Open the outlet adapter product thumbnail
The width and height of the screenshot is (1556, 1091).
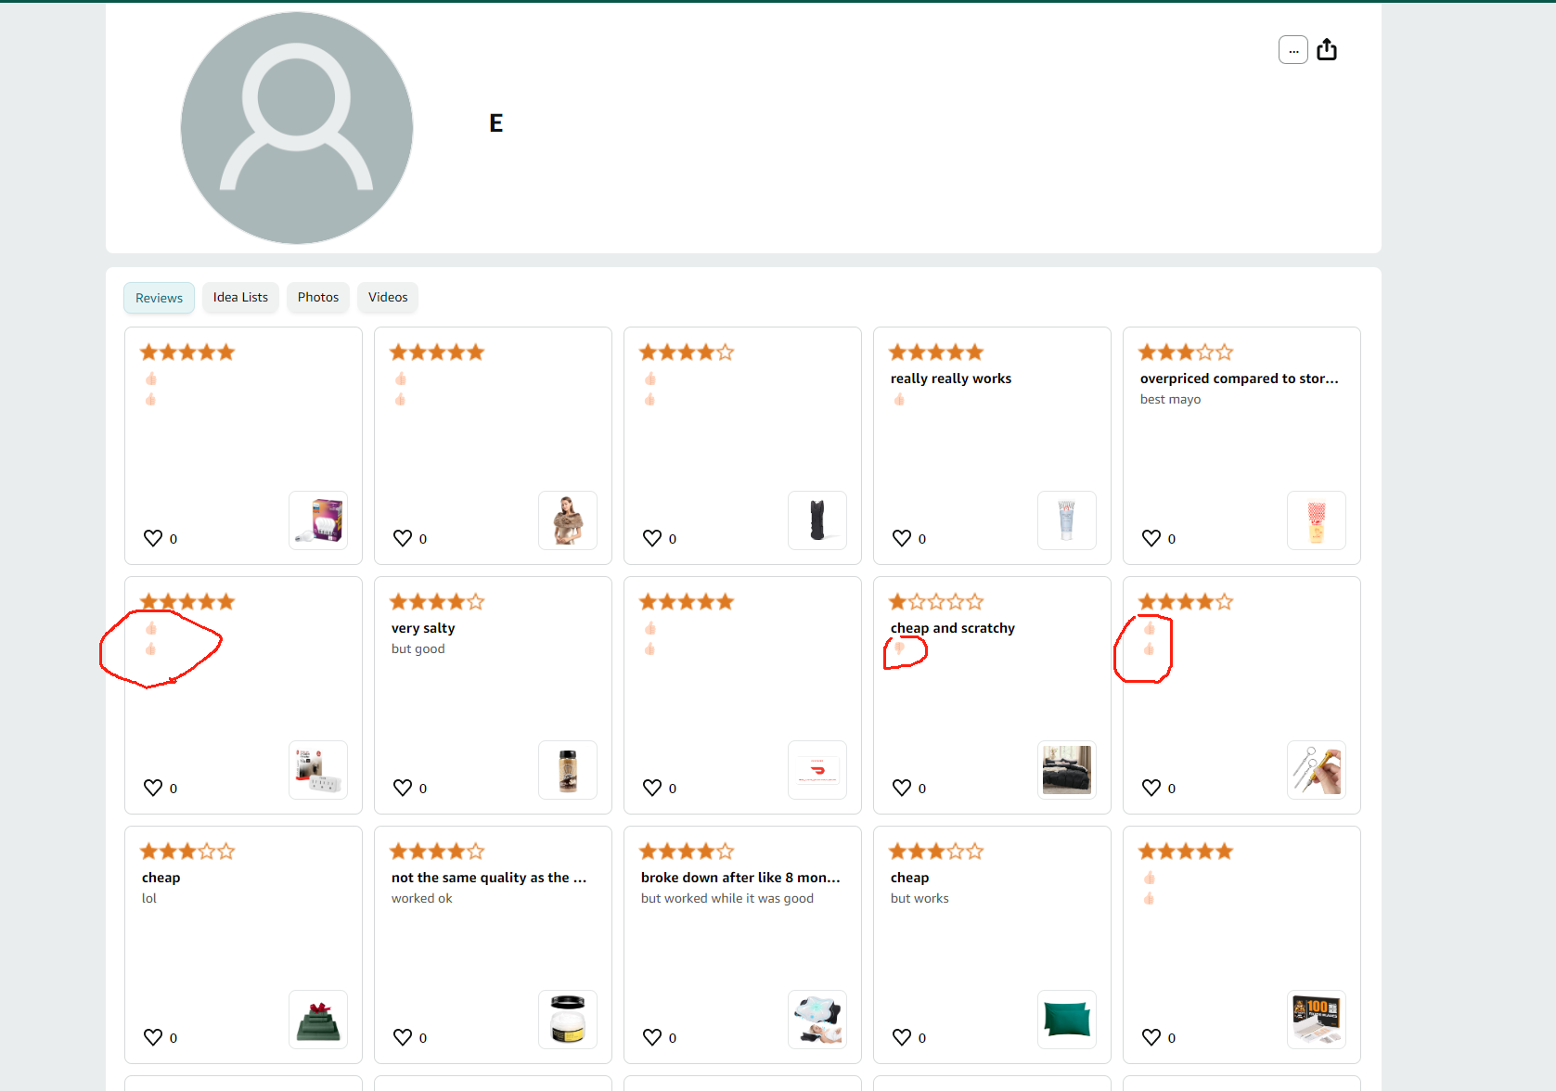click(x=318, y=770)
